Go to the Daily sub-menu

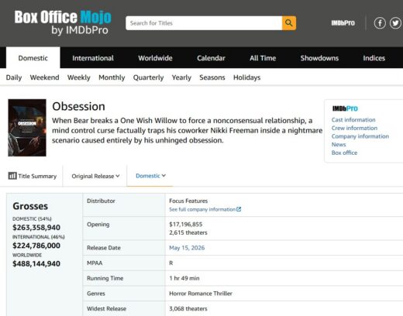click(x=14, y=77)
